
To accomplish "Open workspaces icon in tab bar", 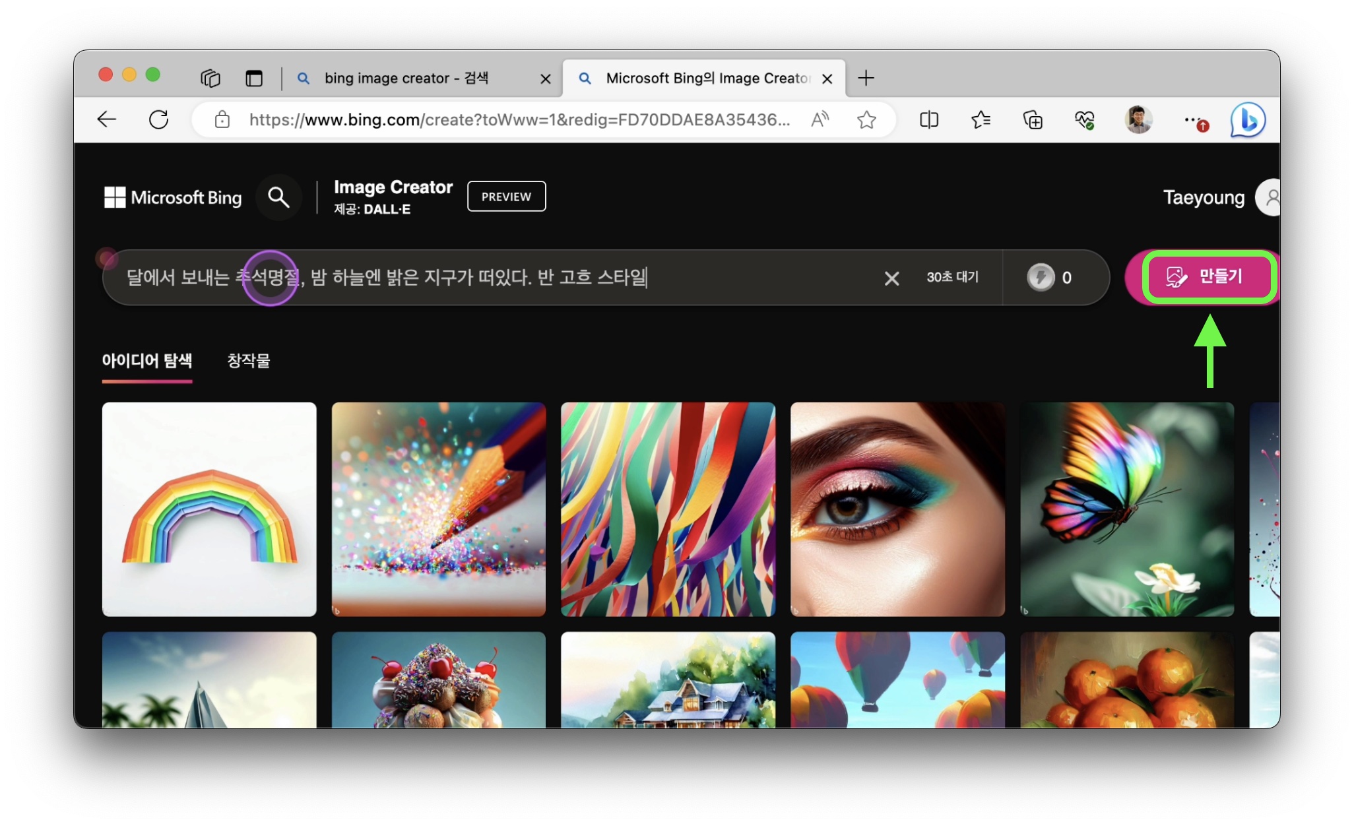I will pyautogui.click(x=210, y=78).
